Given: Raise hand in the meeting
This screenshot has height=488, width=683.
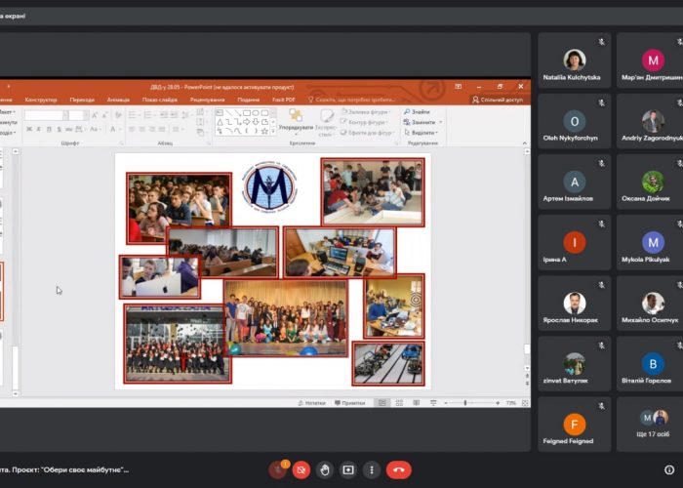Looking at the screenshot, I should click(x=326, y=469).
